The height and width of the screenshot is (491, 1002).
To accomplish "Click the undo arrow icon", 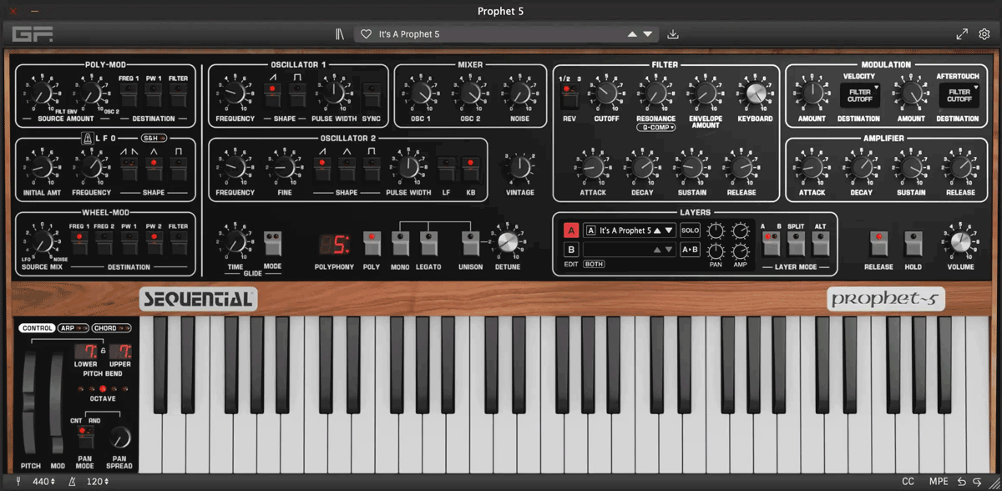I will tap(961, 482).
